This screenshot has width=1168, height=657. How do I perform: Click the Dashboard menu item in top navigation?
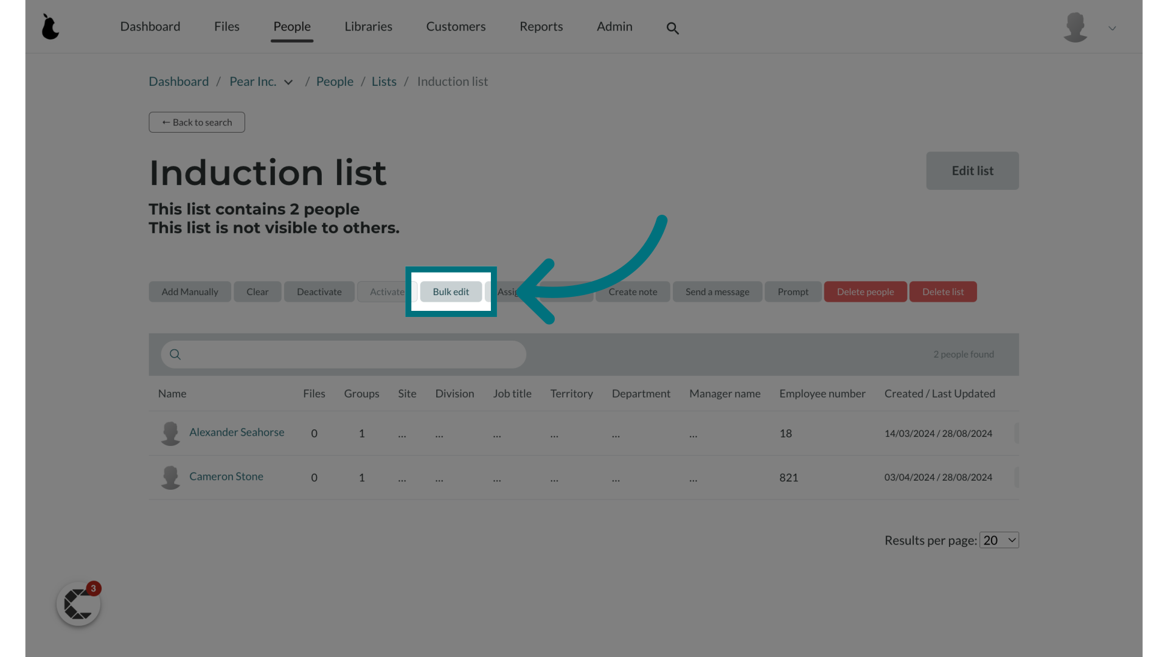[150, 26]
